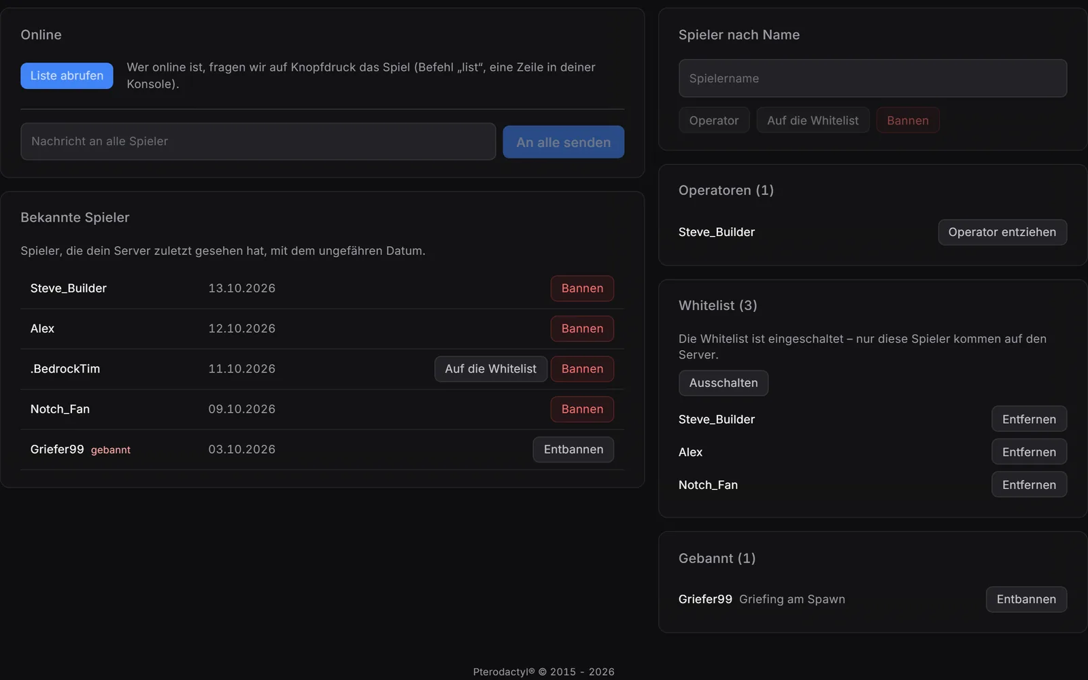Remove Steve_Builder from the whitelist
Image resolution: width=1088 pixels, height=680 pixels.
pyautogui.click(x=1029, y=419)
